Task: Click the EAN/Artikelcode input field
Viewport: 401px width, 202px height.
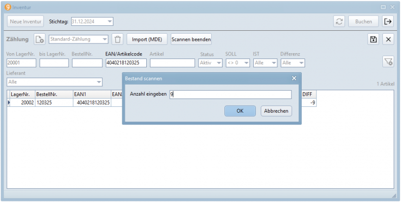Action: 126,63
